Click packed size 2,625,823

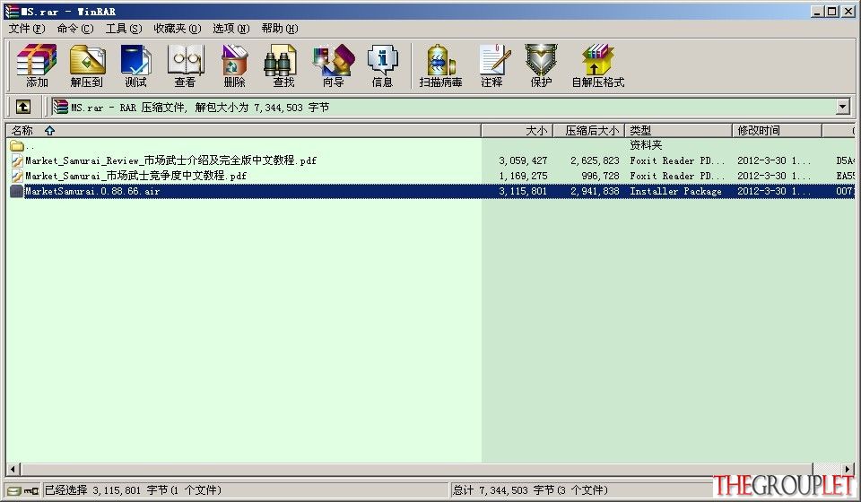595,160
